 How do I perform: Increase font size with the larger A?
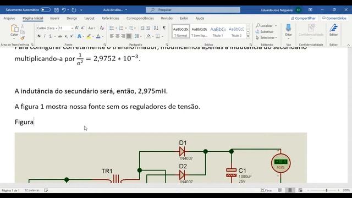77,28
